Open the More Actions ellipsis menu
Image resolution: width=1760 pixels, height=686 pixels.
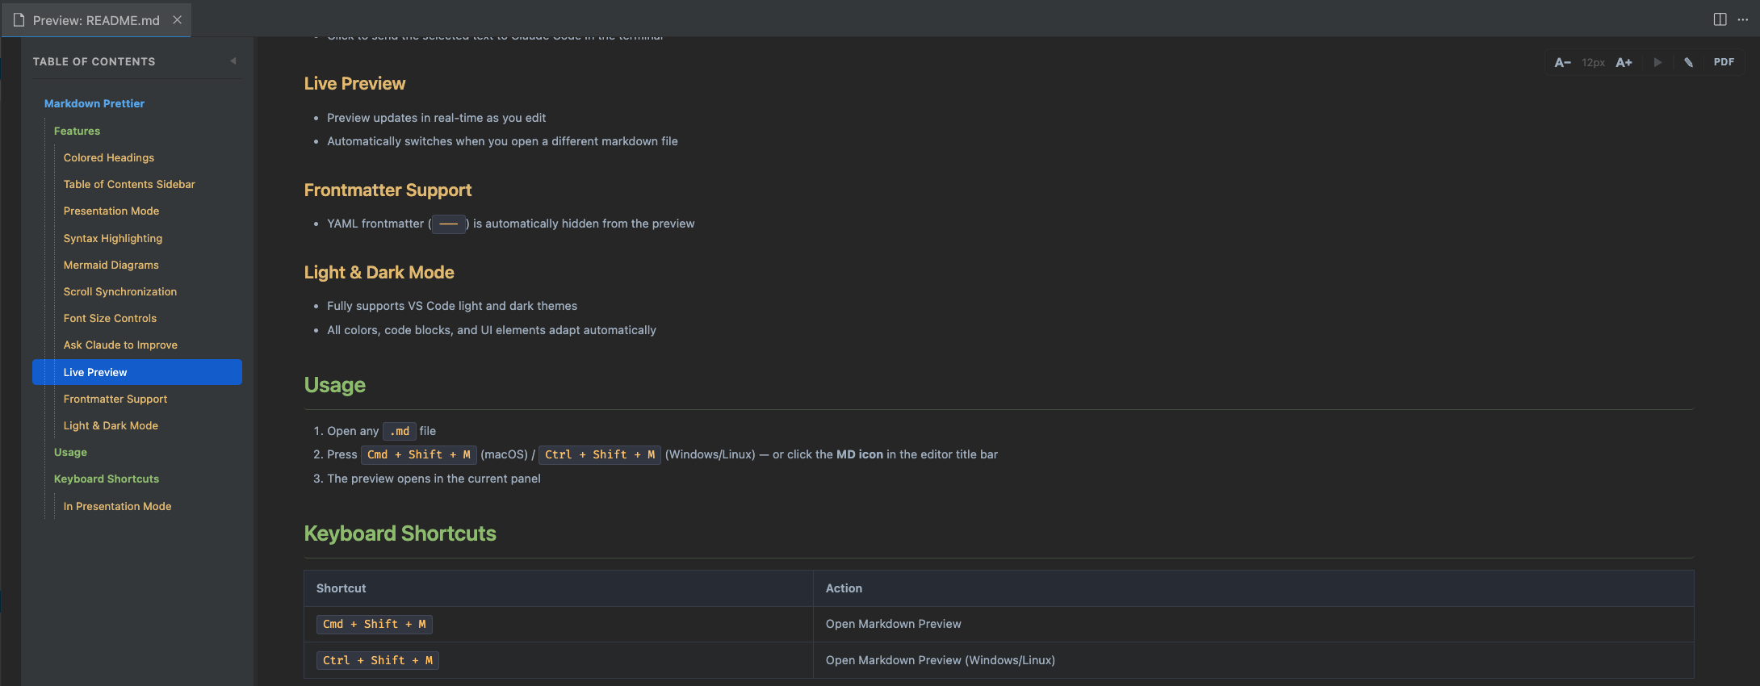(x=1743, y=19)
